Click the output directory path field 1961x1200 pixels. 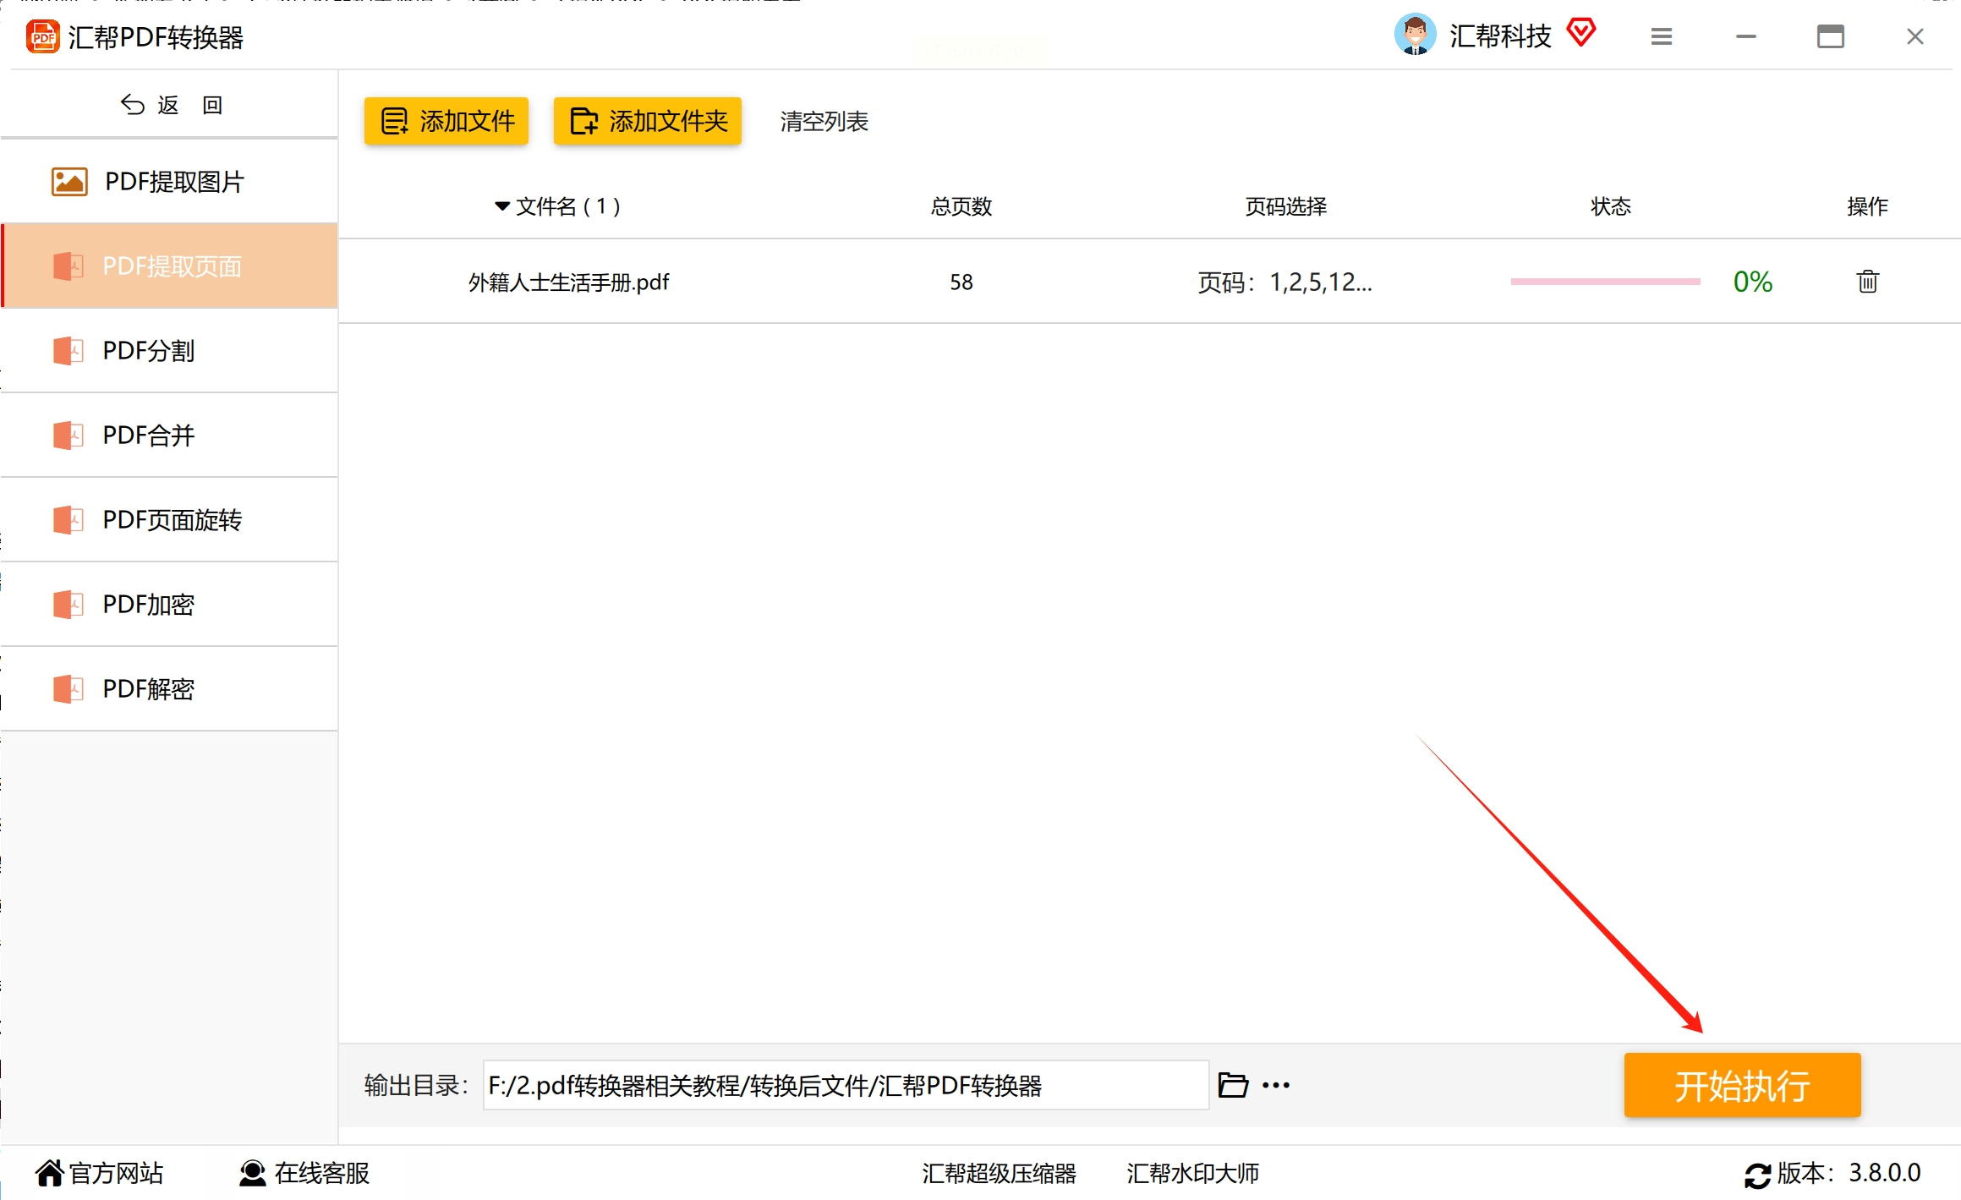[846, 1085]
